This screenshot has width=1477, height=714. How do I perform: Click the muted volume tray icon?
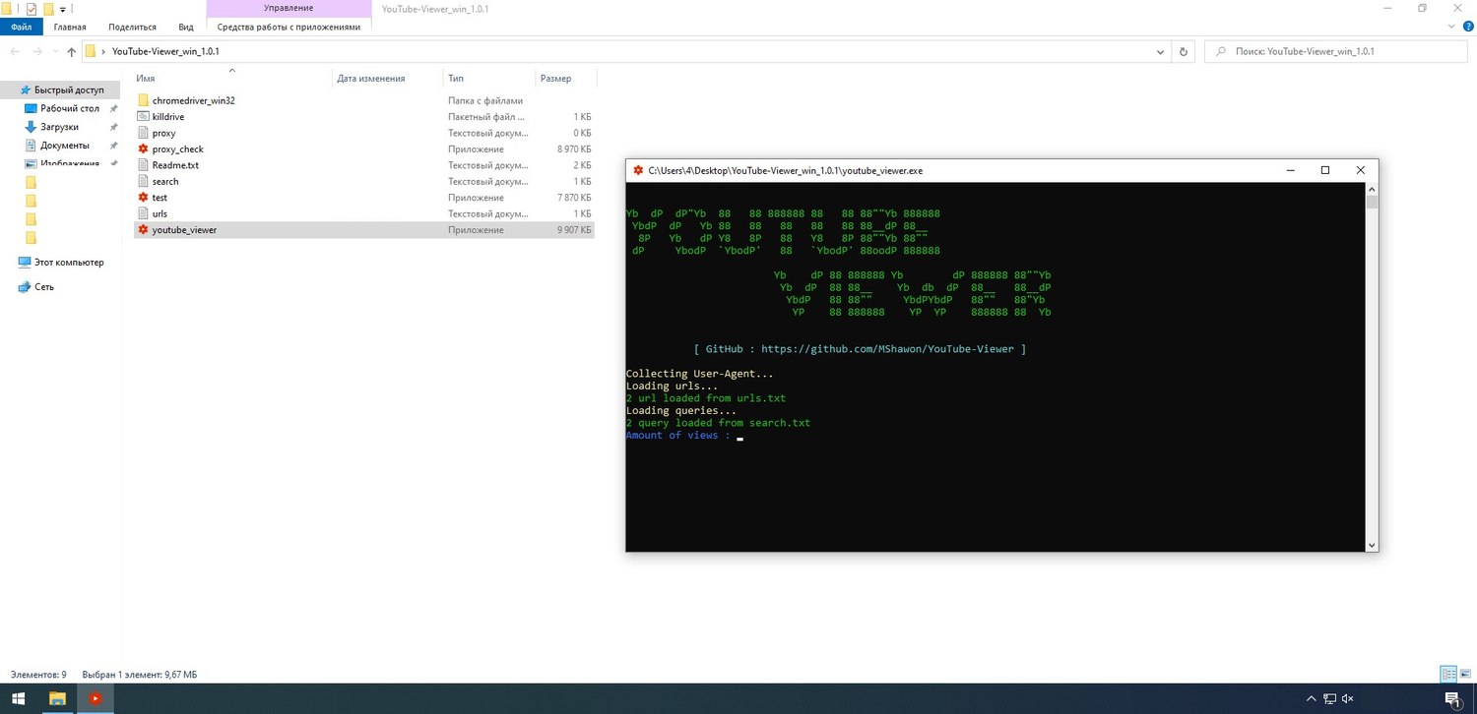[x=1348, y=699]
